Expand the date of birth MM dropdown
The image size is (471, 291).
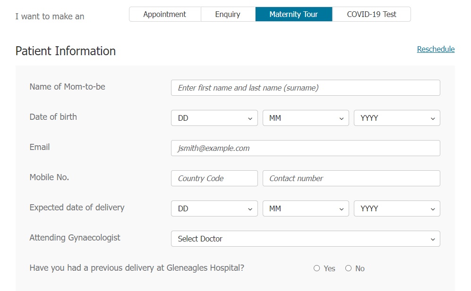pyautogui.click(x=305, y=118)
